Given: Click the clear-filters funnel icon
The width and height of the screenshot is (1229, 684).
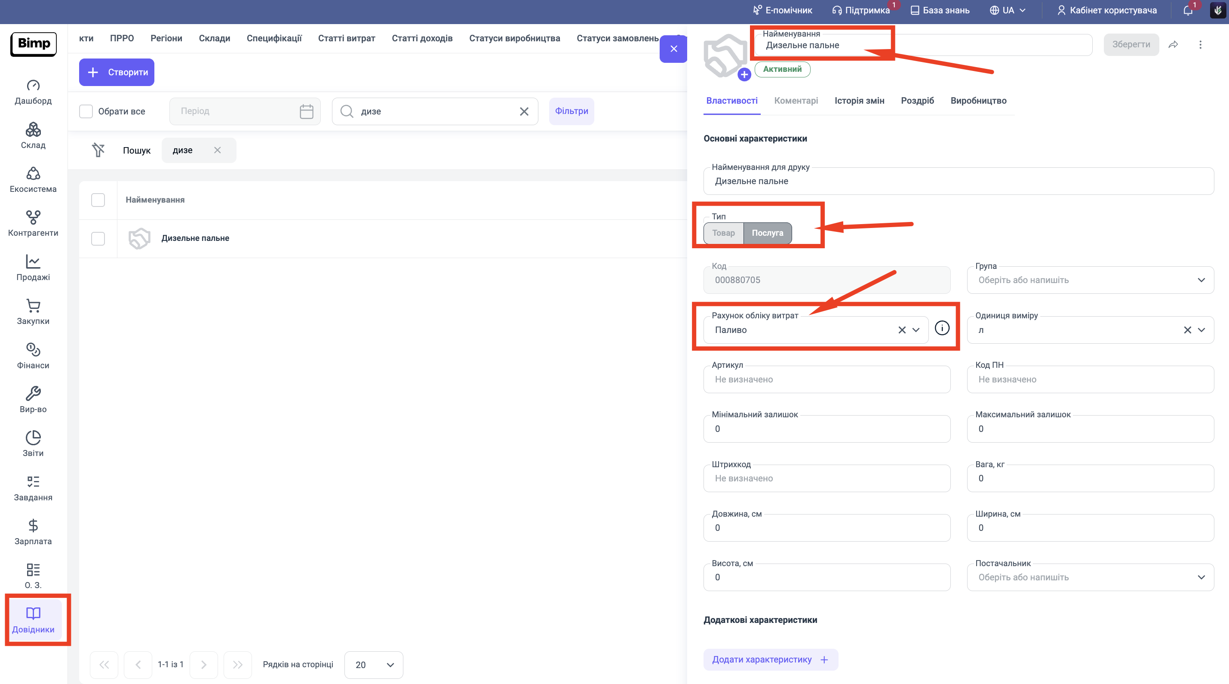Looking at the screenshot, I should tap(98, 150).
